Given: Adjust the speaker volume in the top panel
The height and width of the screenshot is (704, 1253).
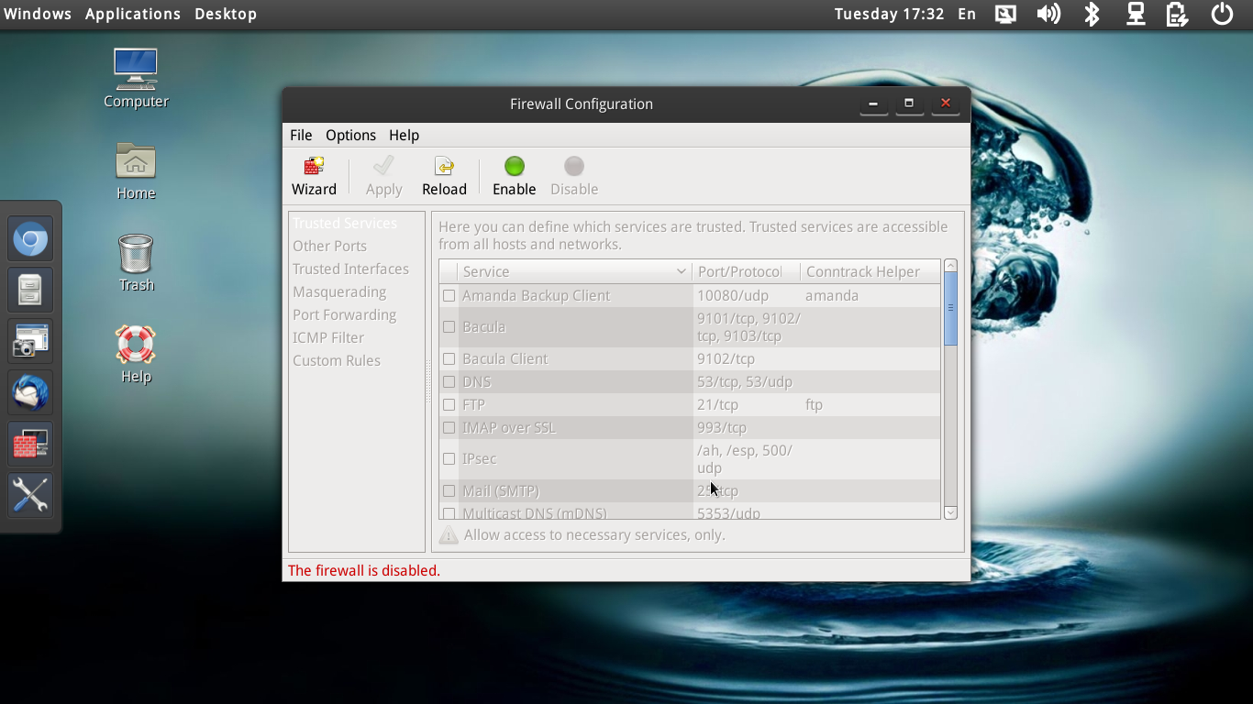Looking at the screenshot, I should click(x=1048, y=14).
